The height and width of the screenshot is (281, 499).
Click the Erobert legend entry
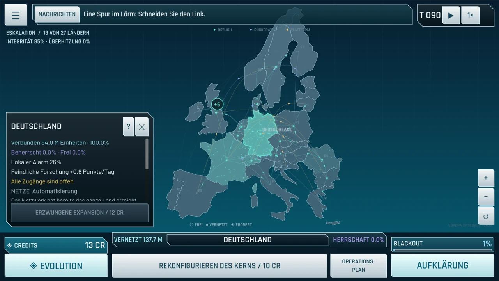(x=242, y=225)
